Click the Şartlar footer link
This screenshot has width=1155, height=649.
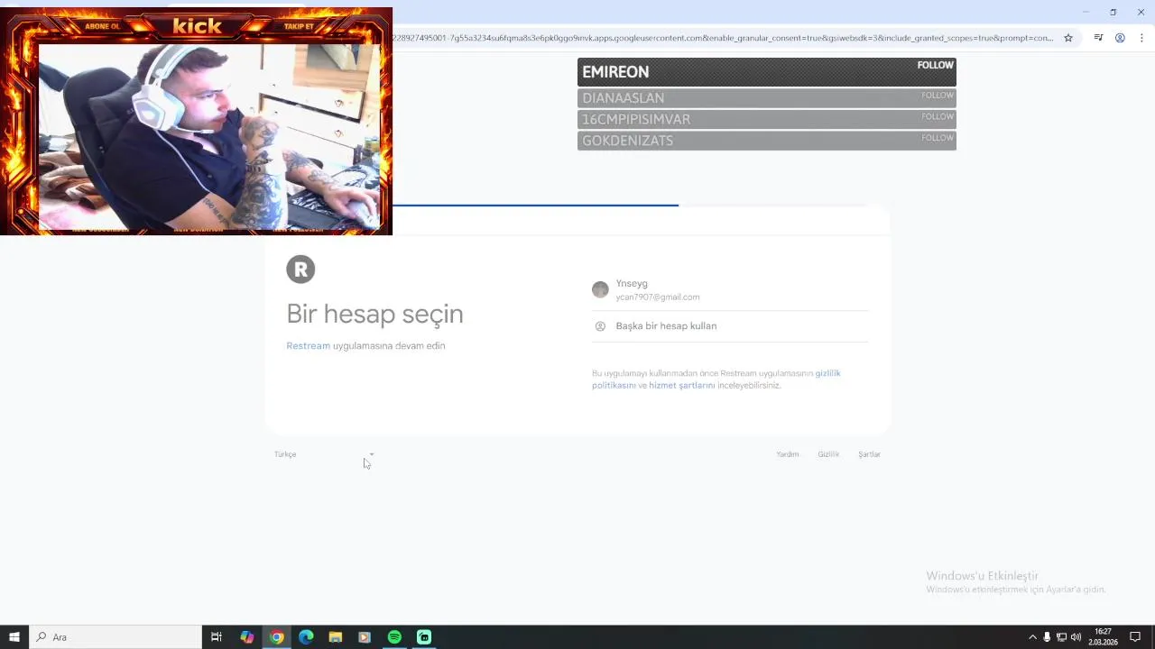pyautogui.click(x=869, y=454)
